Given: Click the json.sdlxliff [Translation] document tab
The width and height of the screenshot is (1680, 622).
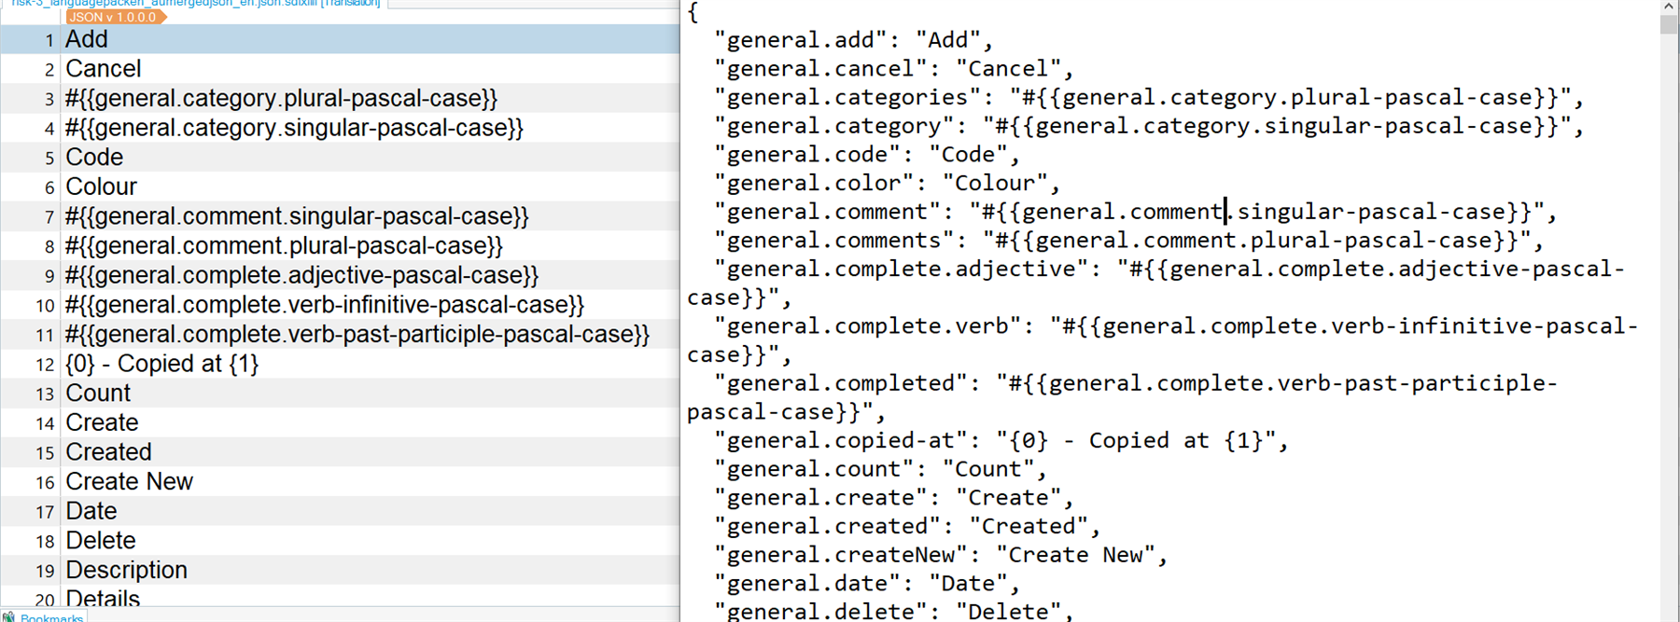Looking at the screenshot, I should pos(196,4).
